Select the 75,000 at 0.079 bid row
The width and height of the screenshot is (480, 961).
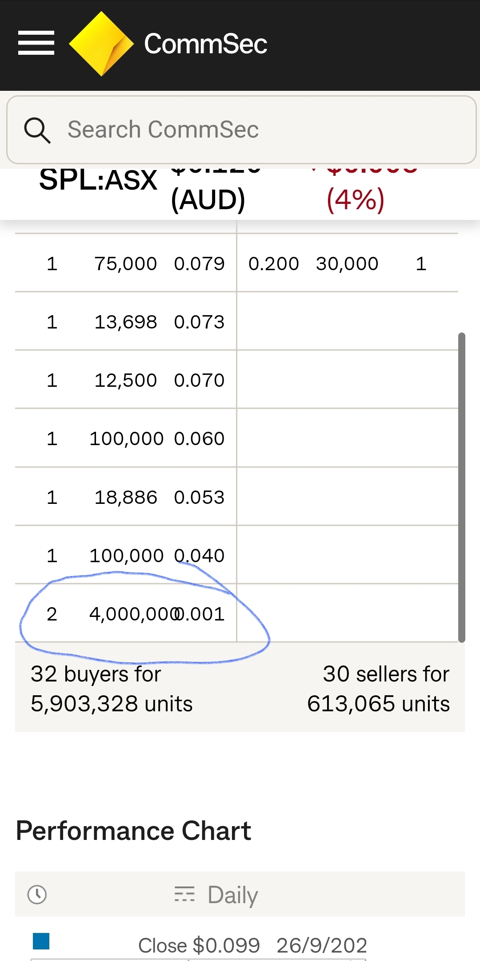click(126, 263)
